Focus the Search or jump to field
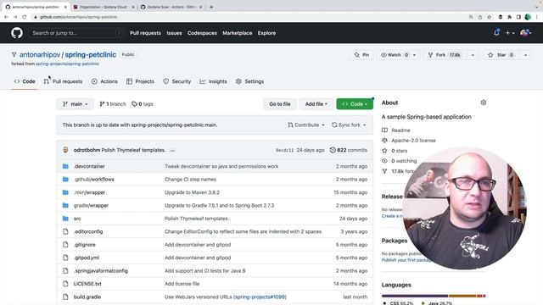The height and width of the screenshot is (305, 543). tap(76, 33)
